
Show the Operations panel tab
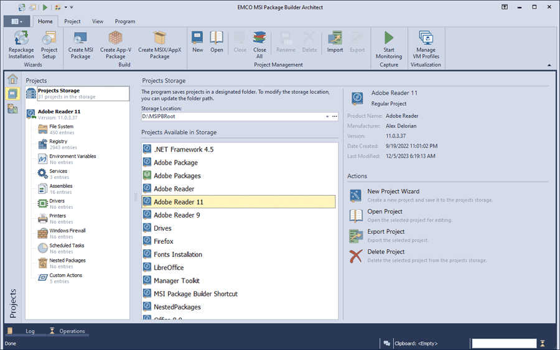click(x=68, y=331)
